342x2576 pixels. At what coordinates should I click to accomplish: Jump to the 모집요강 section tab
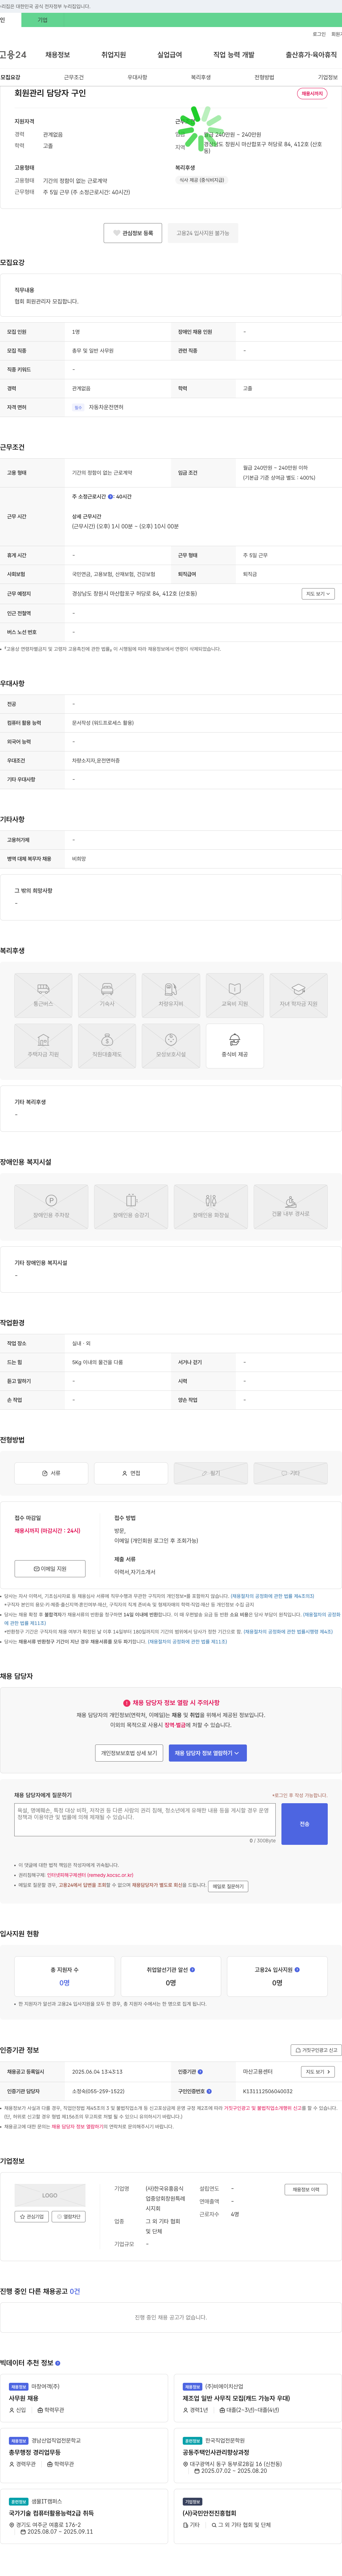point(10,77)
